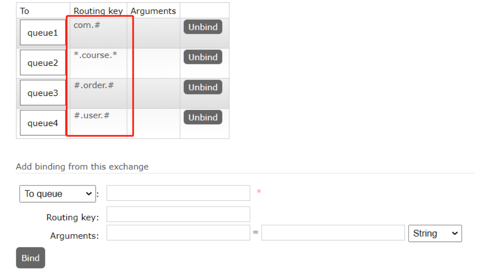Open the "To queue" destination dropdown
478x270 pixels.
coord(58,193)
